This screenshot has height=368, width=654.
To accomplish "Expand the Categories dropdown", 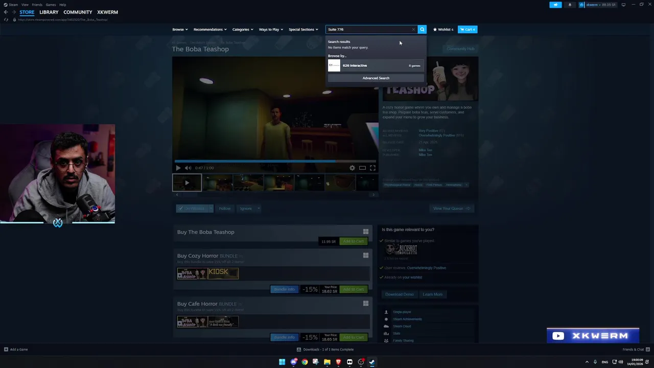I will point(243,30).
